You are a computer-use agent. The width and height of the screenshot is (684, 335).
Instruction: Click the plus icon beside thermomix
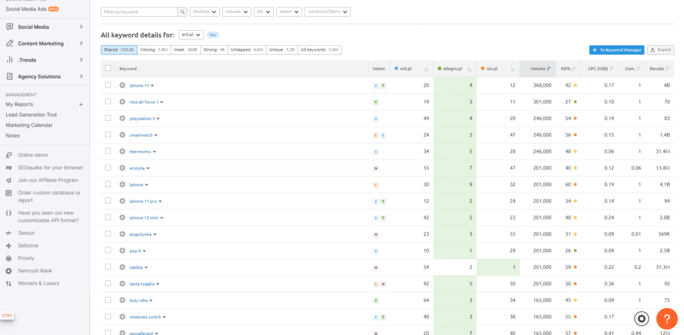[122, 151]
